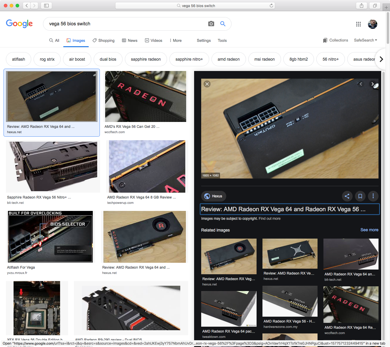Open preview panel three-dot options menu
Viewport: 390px width, 347px height.
(373, 196)
